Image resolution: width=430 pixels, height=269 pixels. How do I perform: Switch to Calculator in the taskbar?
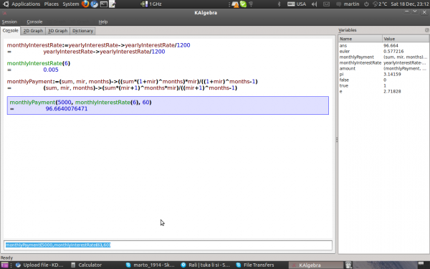(x=87, y=265)
